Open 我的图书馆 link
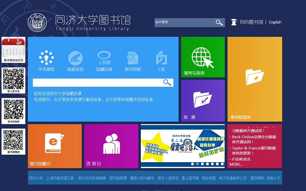 click(251, 22)
